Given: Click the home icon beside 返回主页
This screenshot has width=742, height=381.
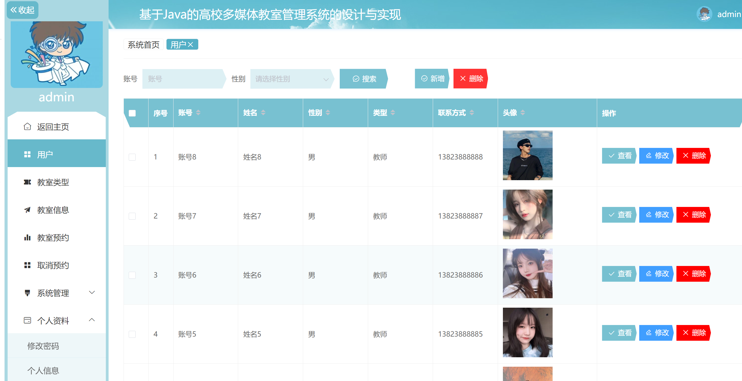Looking at the screenshot, I should click(27, 127).
